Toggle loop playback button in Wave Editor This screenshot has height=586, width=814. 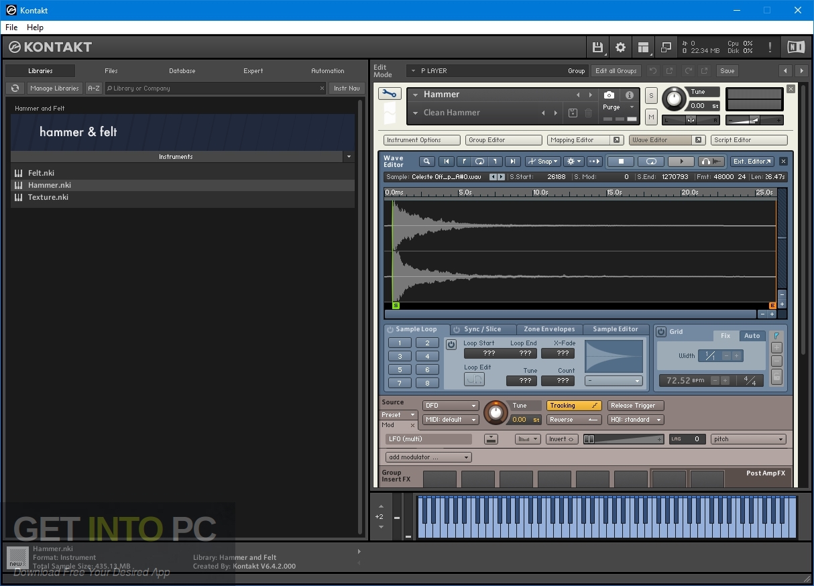[x=651, y=161]
